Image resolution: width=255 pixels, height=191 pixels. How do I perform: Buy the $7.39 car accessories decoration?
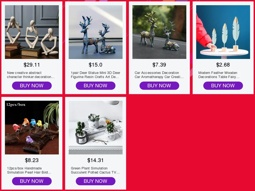pos(159,86)
